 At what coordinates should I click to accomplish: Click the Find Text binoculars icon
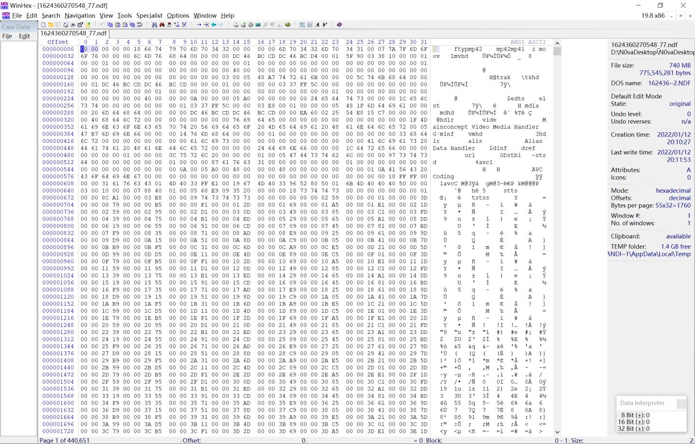[x=154, y=25]
